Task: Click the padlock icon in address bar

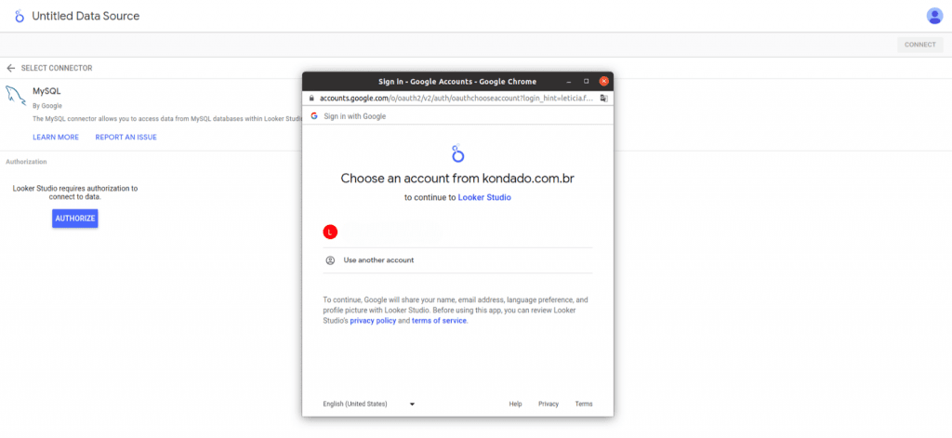Action: point(311,98)
